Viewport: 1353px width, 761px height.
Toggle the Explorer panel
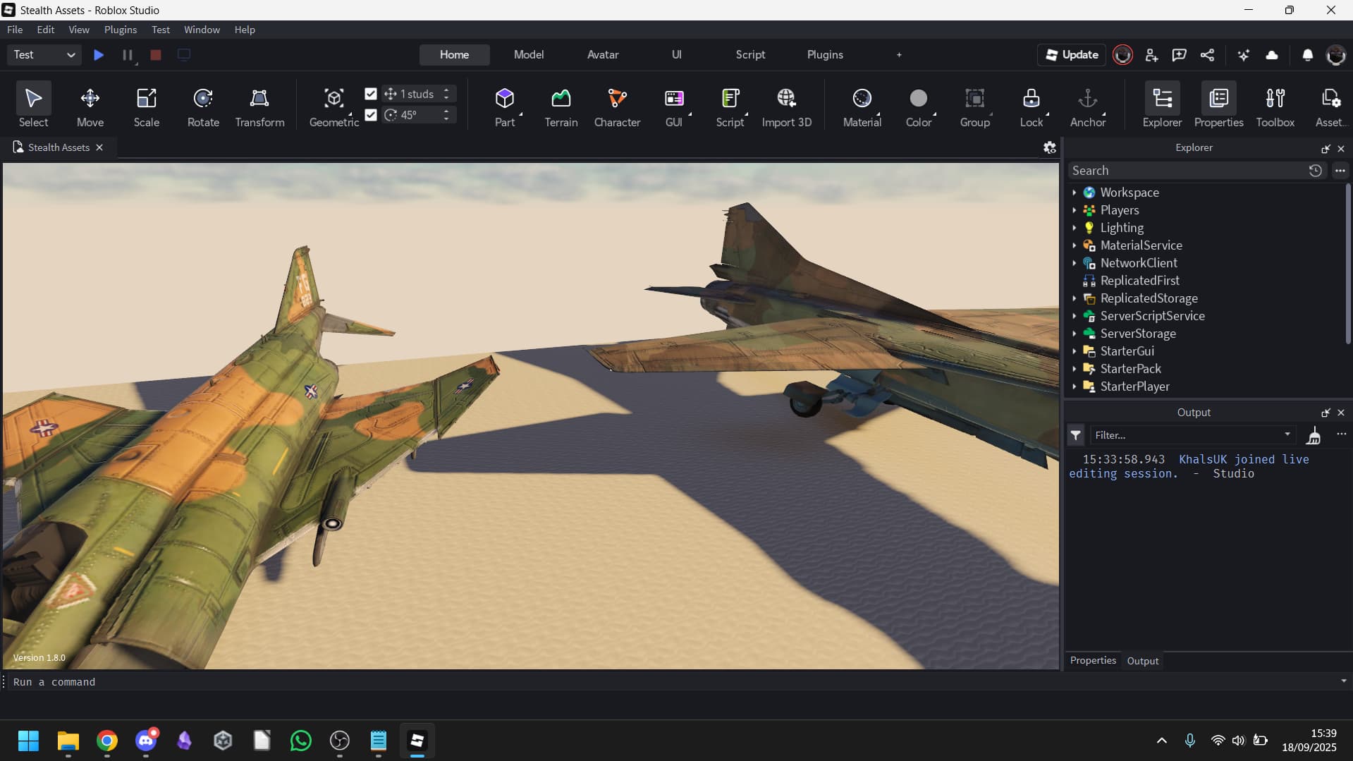point(1162,106)
